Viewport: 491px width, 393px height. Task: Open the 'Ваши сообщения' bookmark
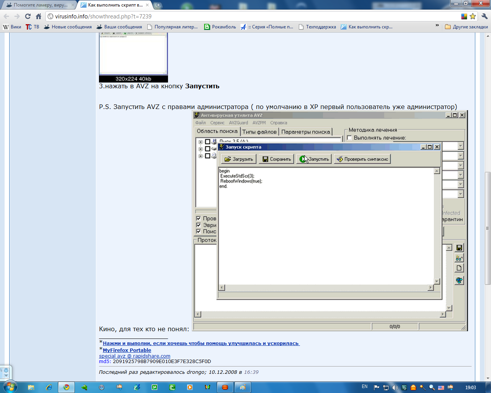tap(119, 27)
